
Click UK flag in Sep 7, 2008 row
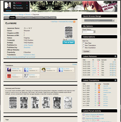(99, 99)
